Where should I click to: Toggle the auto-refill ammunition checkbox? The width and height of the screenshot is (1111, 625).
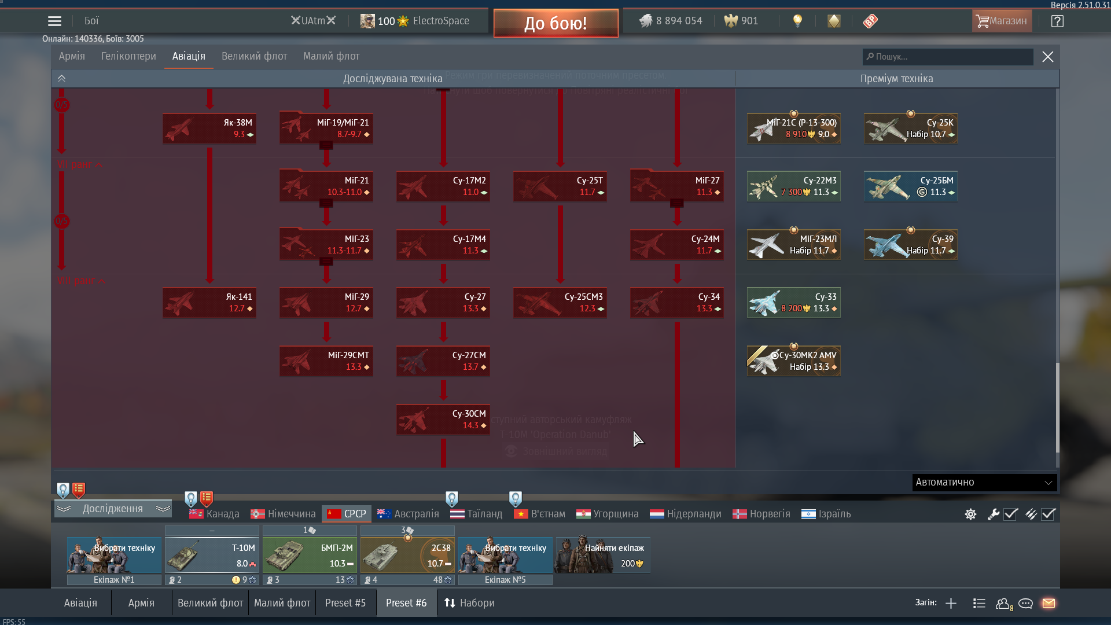point(1048,514)
